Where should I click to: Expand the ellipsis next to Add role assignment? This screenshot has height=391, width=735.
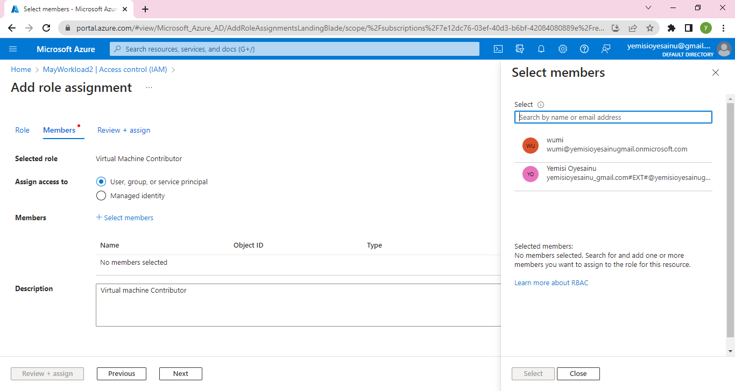[149, 88]
